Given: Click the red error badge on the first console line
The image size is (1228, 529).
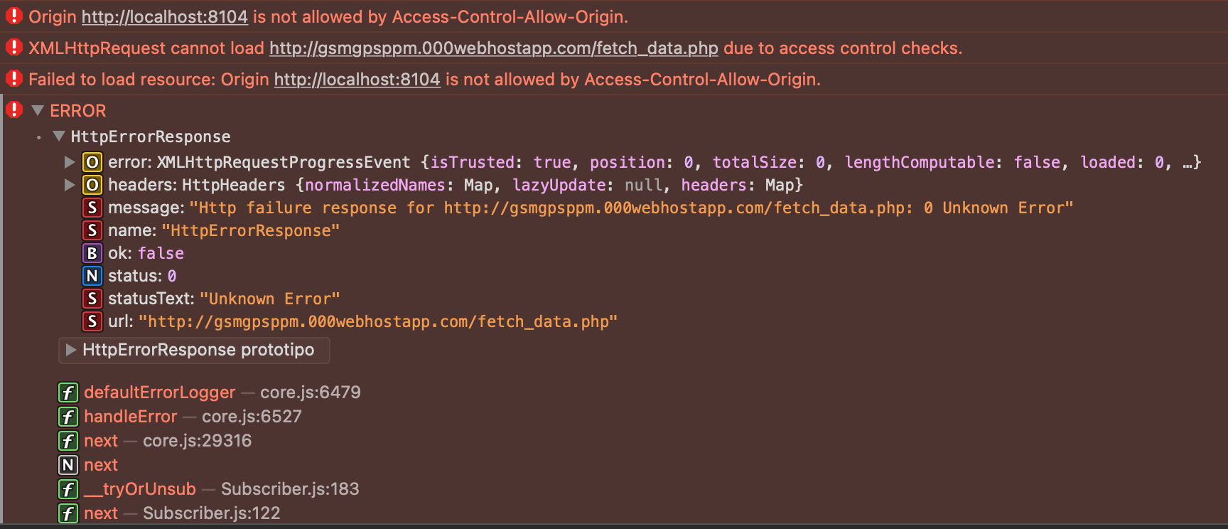Looking at the screenshot, I should [x=13, y=16].
